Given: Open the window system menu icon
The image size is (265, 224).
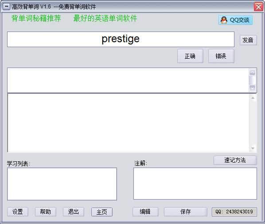Looking at the screenshot, I should 6,7.
